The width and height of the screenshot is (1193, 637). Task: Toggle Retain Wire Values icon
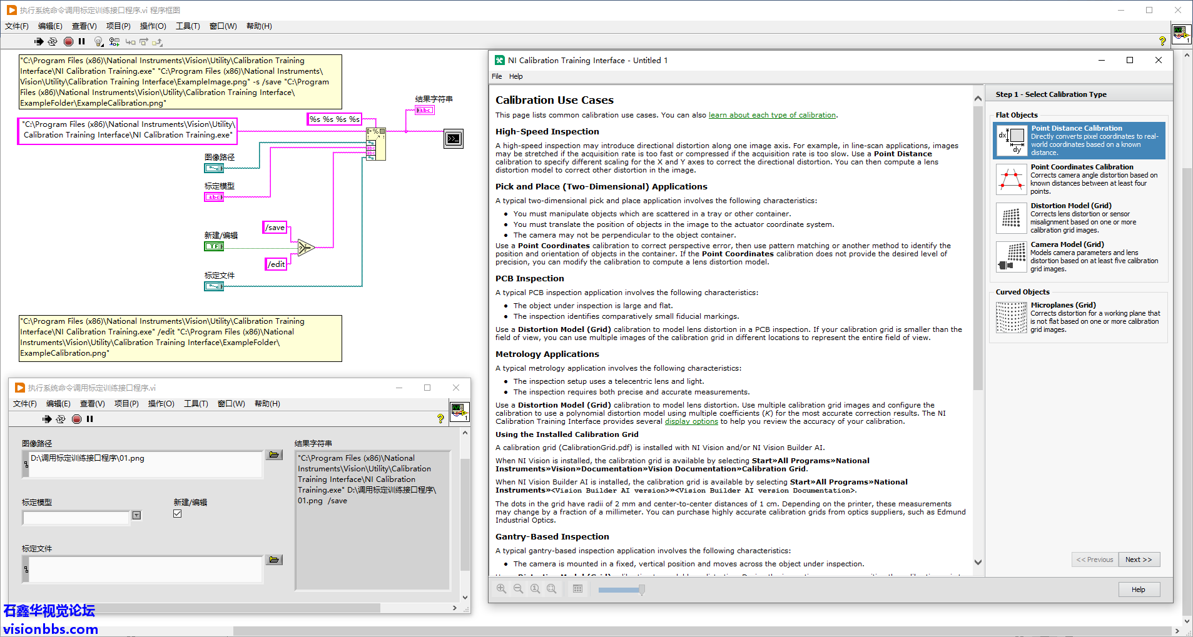coord(114,42)
